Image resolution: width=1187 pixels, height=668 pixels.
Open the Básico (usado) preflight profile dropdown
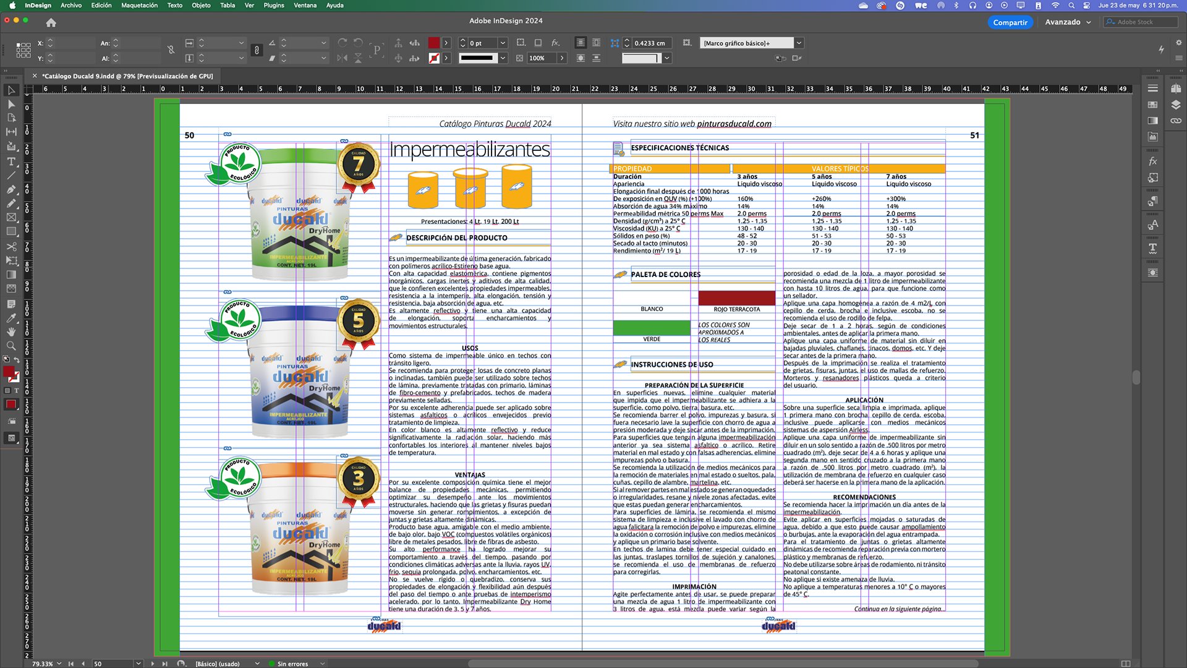tap(257, 664)
